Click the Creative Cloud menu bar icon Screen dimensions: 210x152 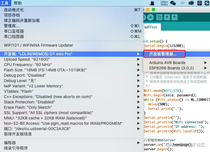pyautogui.click(x=191, y=3)
